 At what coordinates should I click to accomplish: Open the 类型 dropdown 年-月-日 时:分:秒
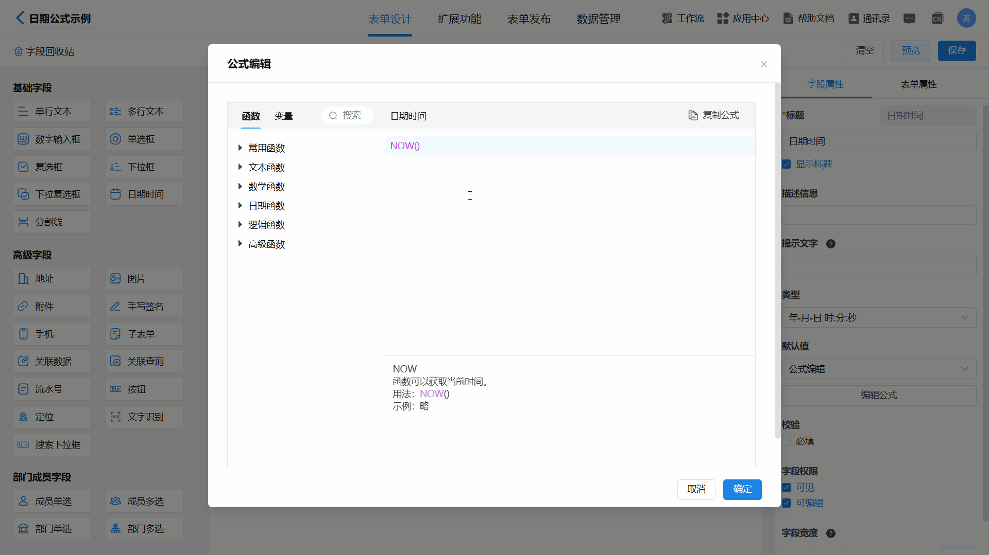[879, 317]
